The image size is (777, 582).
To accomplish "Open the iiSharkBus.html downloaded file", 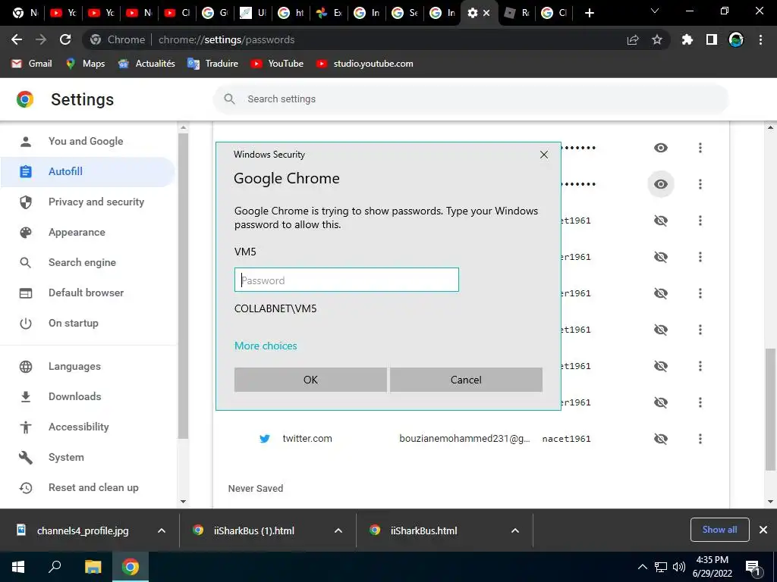I will click(x=423, y=530).
